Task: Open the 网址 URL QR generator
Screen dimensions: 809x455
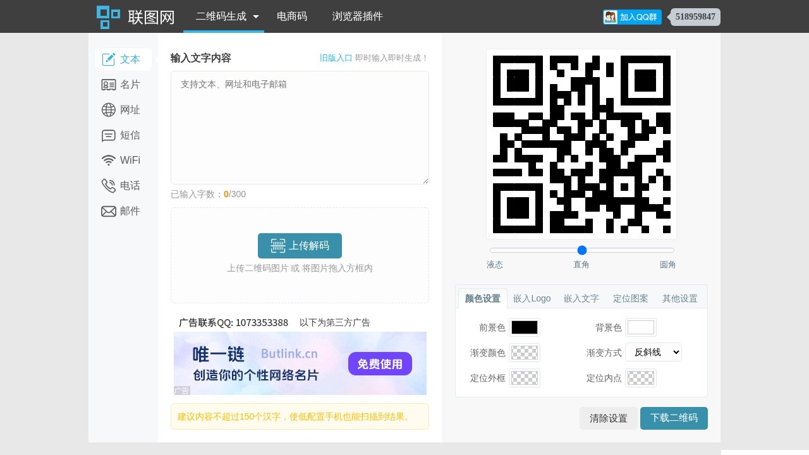Action: coord(123,109)
